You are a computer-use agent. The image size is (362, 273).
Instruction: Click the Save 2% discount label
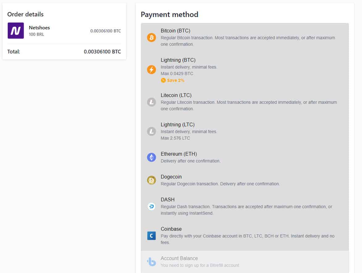point(176,80)
